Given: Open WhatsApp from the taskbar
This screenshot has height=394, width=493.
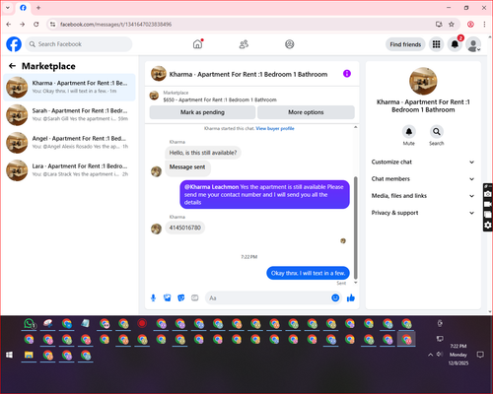Looking at the screenshot, I should (x=29, y=324).
